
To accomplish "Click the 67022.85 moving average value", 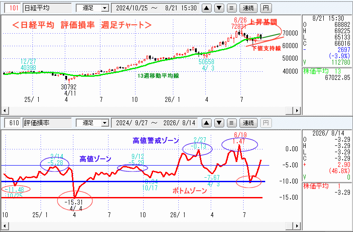I will 338,78.
